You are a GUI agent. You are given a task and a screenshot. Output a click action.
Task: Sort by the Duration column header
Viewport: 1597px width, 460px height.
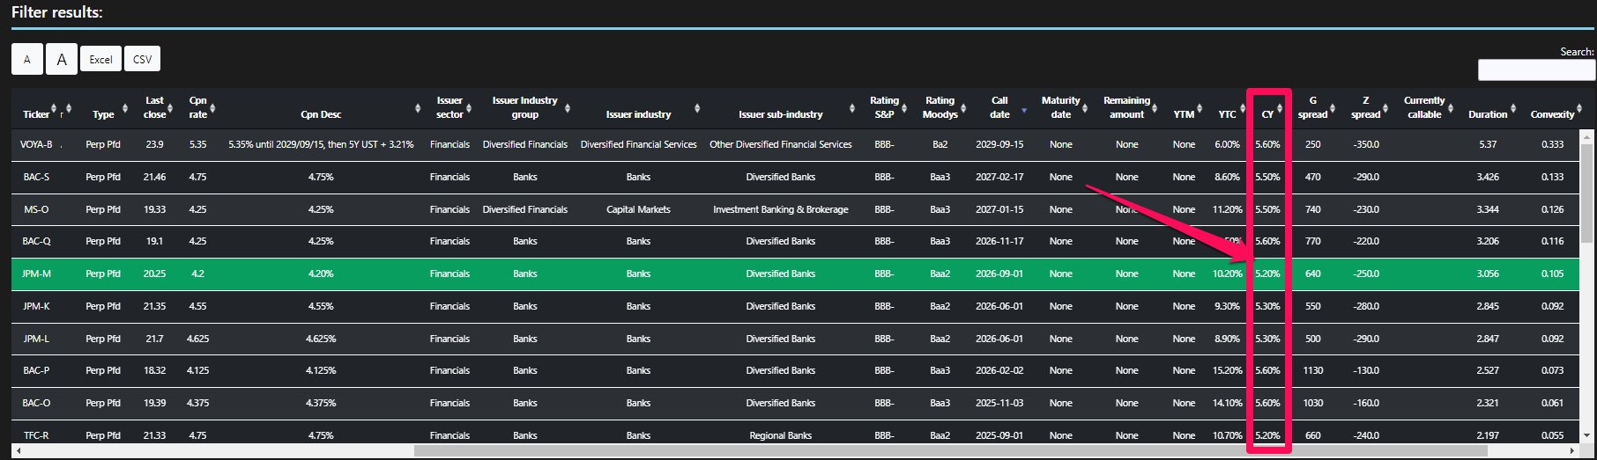click(1488, 114)
